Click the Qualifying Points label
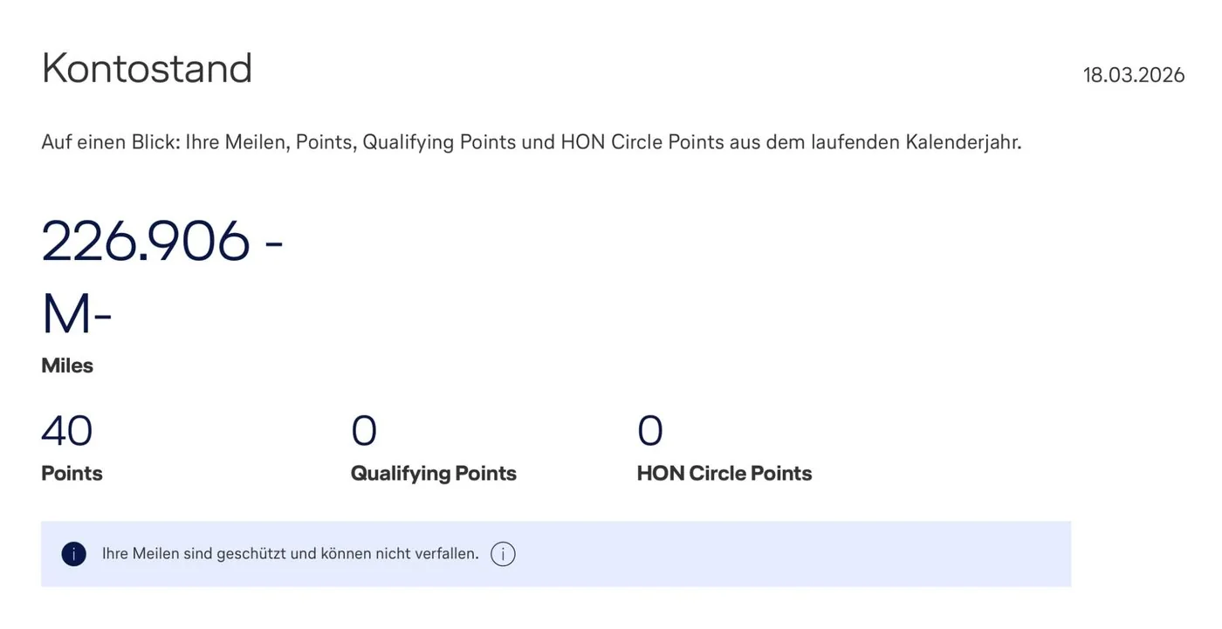This screenshot has width=1222, height=629. (434, 474)
